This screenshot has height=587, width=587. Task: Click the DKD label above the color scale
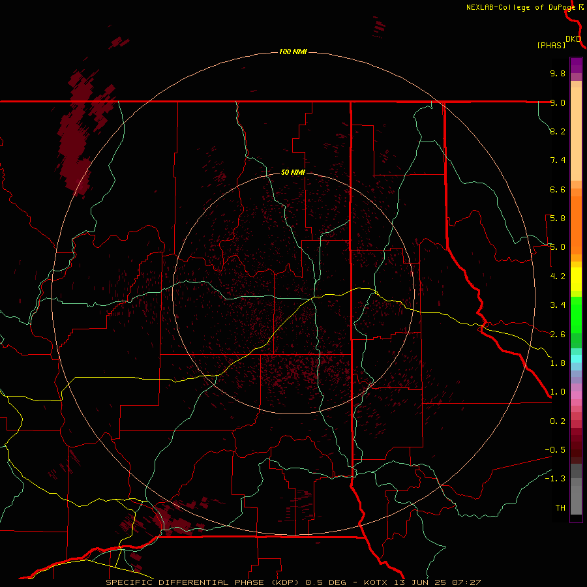[x=573, y=39]
